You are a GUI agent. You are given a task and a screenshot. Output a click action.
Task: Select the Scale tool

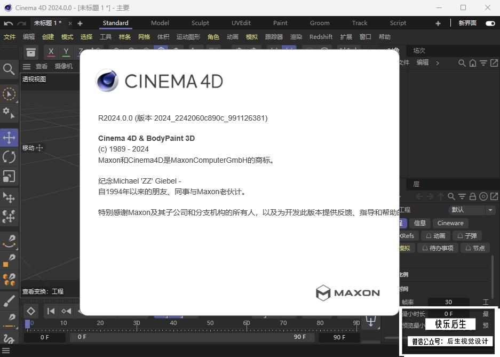click(x=9, y=176)
